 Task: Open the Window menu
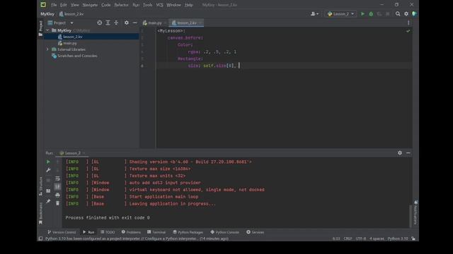173,5
